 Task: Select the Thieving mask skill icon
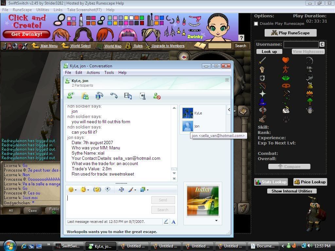(286, 86)
